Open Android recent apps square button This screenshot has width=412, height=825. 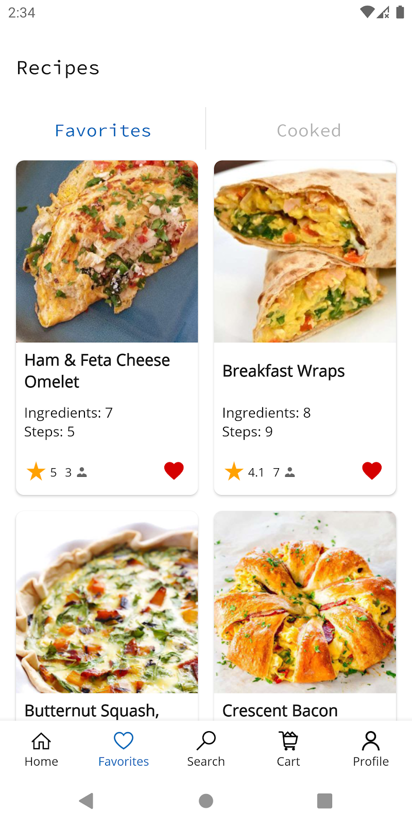324,801
